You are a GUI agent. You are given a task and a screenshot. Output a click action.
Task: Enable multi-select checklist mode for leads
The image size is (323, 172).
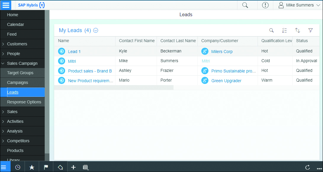pos(284,30)
